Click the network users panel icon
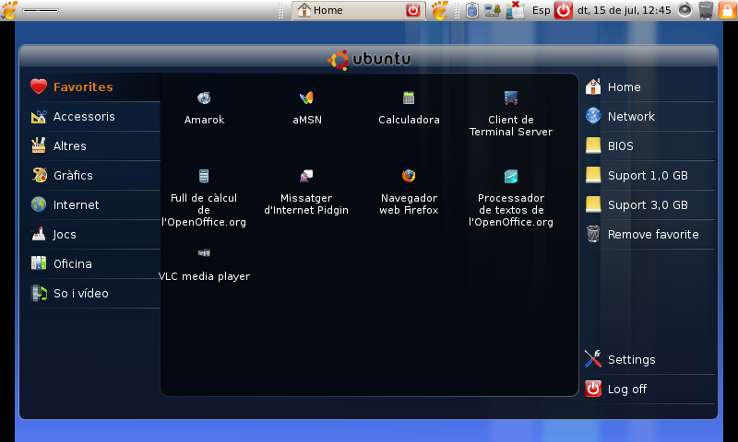 493,10
